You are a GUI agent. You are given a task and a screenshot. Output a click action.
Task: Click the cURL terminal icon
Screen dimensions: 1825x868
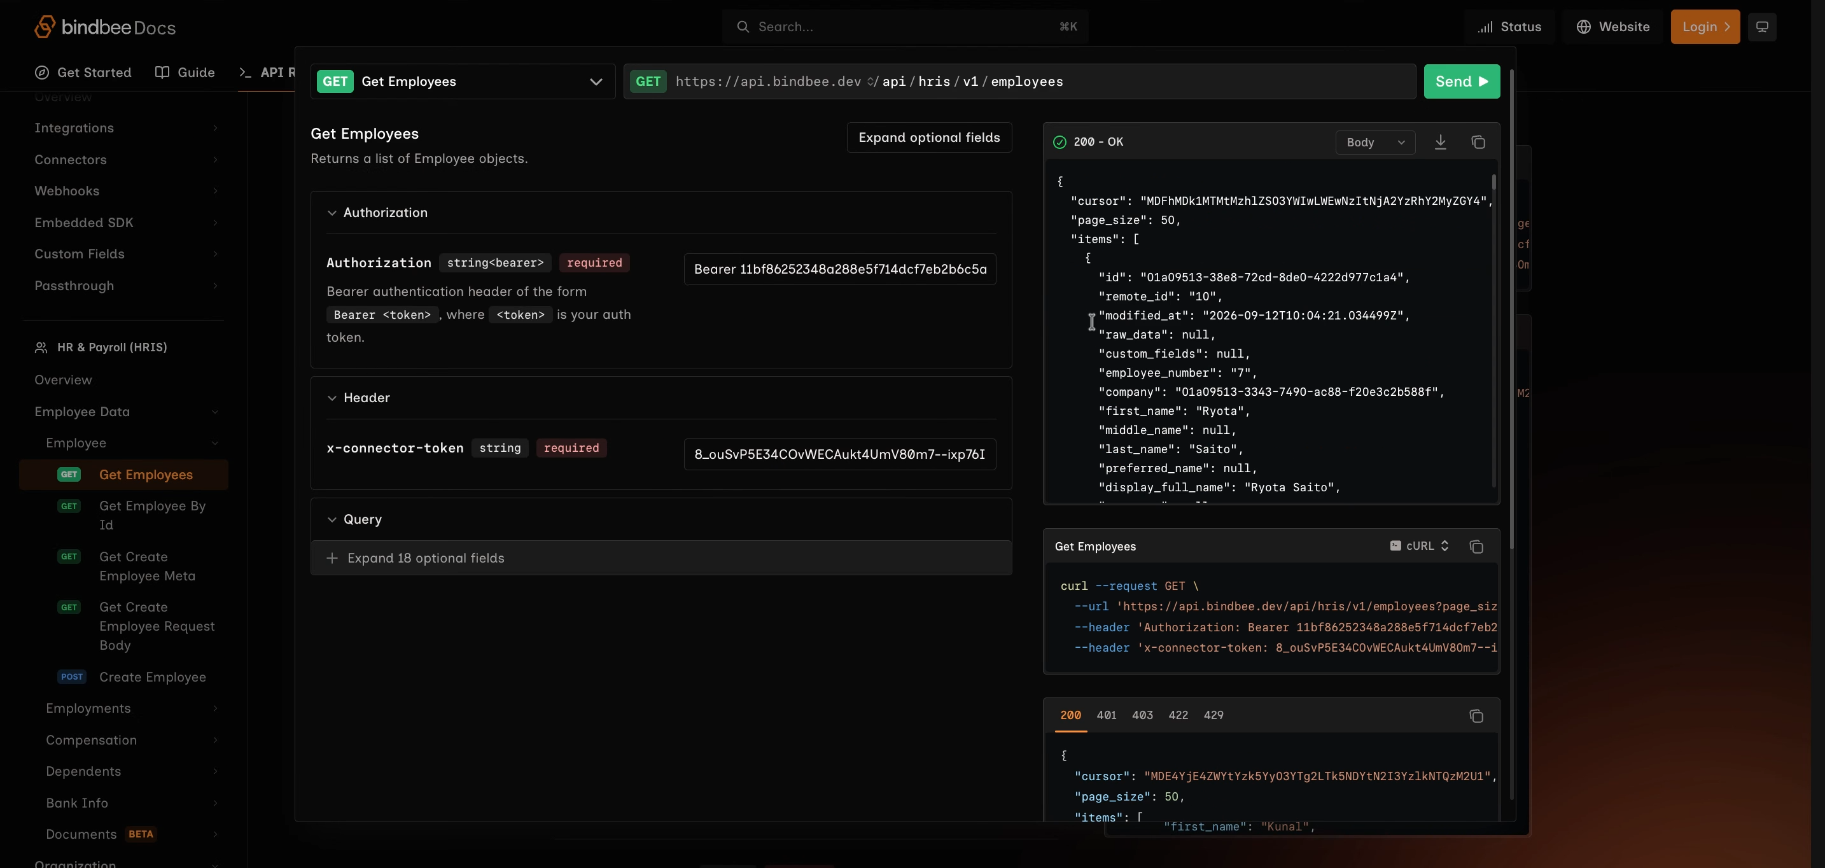tap(1395, 545)
